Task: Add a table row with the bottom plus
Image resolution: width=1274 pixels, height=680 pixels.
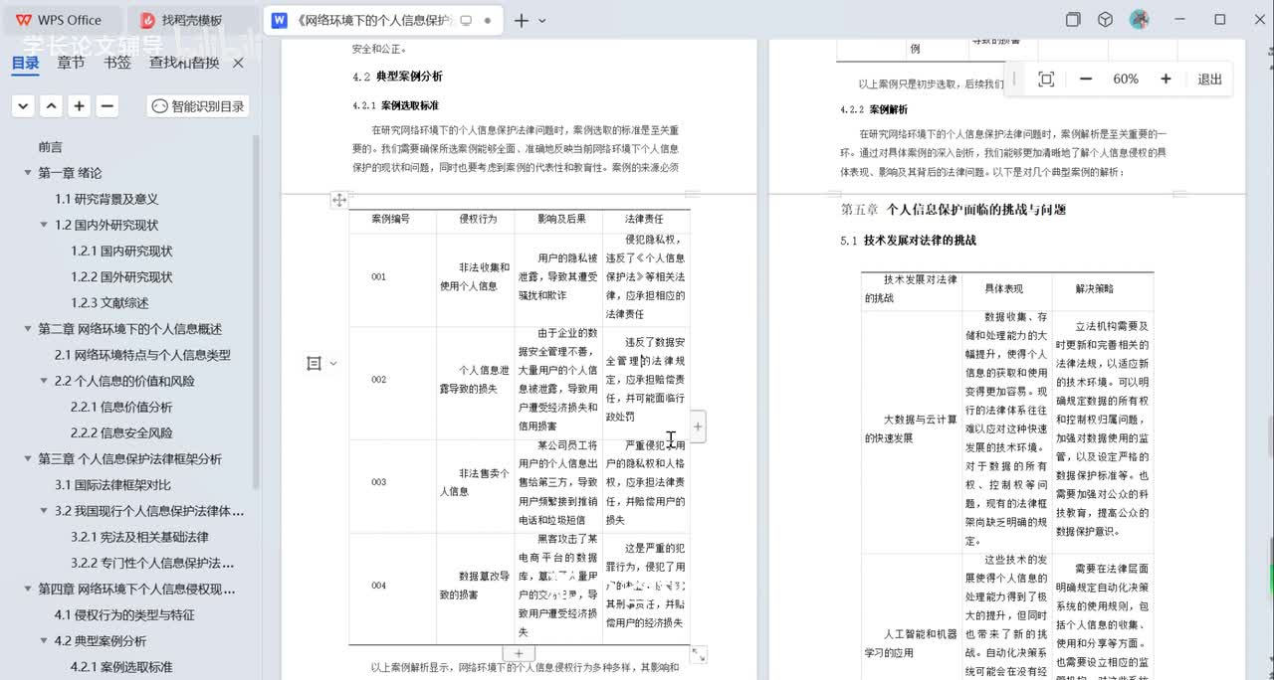Action: 518,653
